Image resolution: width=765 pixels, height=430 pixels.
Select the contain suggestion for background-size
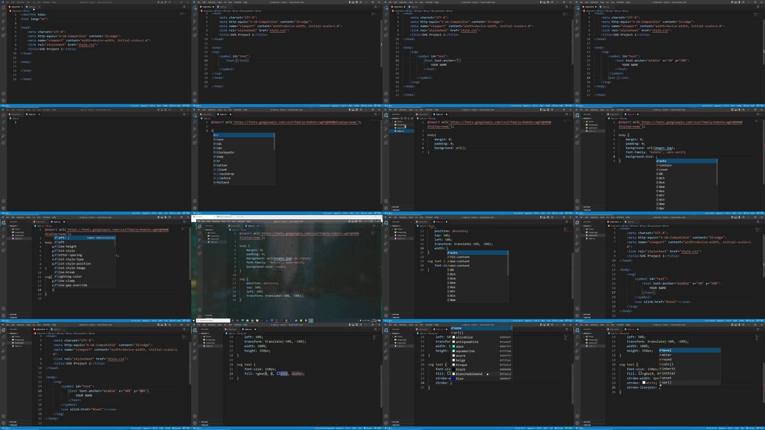(x=687, y=165)
